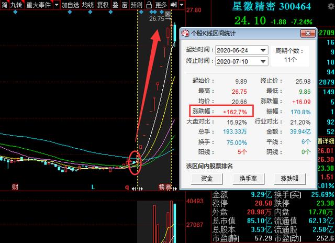Click 加自选 to add to watchlist
The height and width of the screenshot is (243, 335).
click(x=70, y=5)
